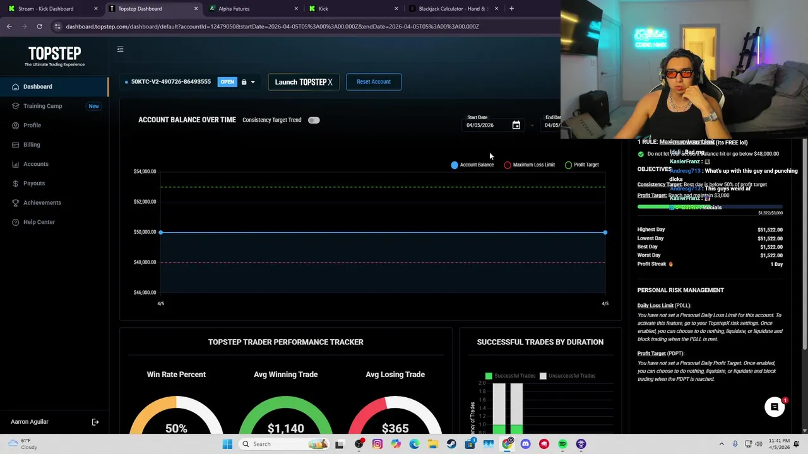
Task: Reload the page
Action: tap(39, 26)
